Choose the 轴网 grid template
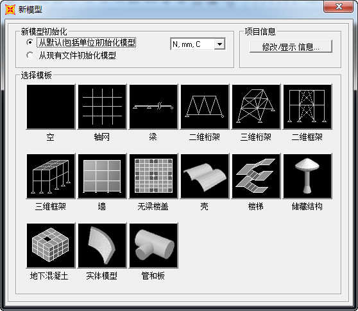The width and height of the screenshot is (358, 311). (102, 107)
